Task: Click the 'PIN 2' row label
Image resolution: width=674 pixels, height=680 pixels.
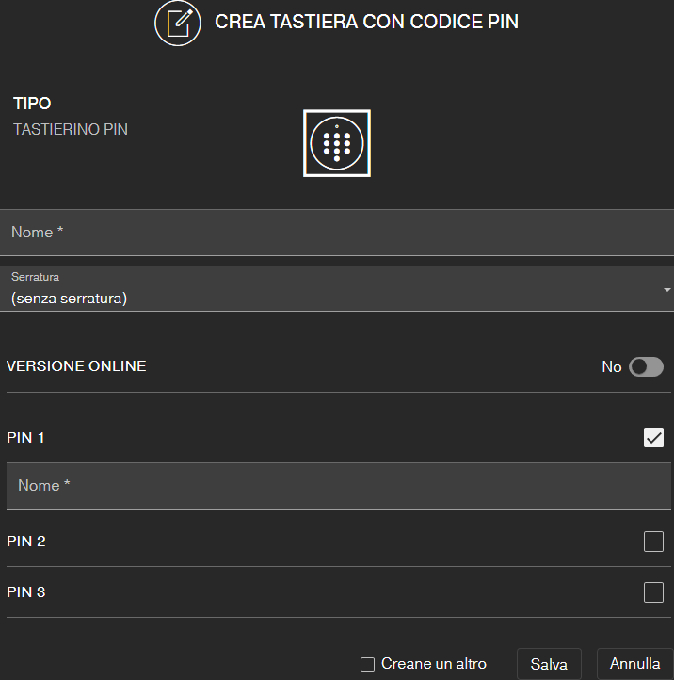Action: pyautogui.click(x=26, y=542)
